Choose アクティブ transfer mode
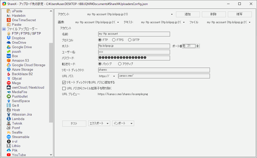Screen dimensions: 257x158 pos(120,64)
